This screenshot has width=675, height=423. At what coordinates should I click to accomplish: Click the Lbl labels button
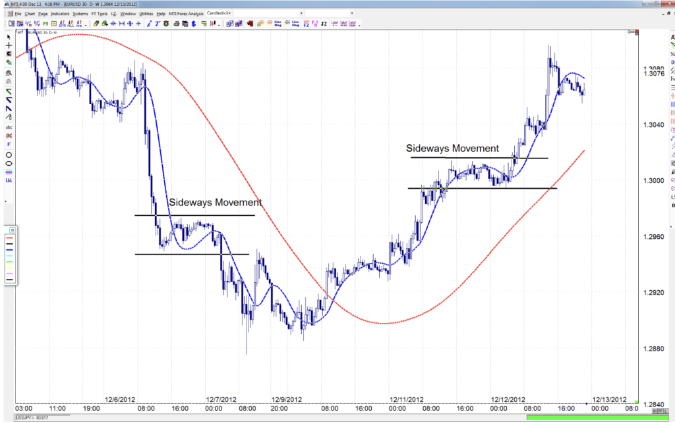(x=336, y=24)
